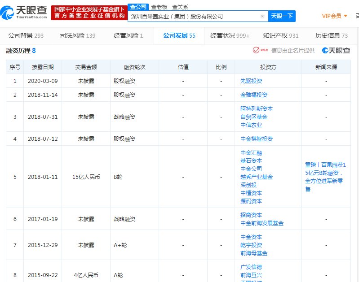Open investor link 中金公司

(251, 169)
